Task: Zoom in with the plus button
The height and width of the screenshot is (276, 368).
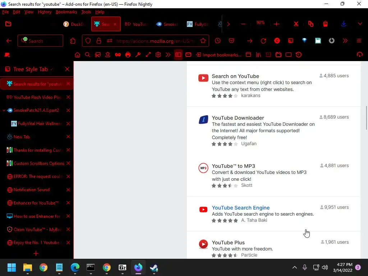Action: point(277,24)
